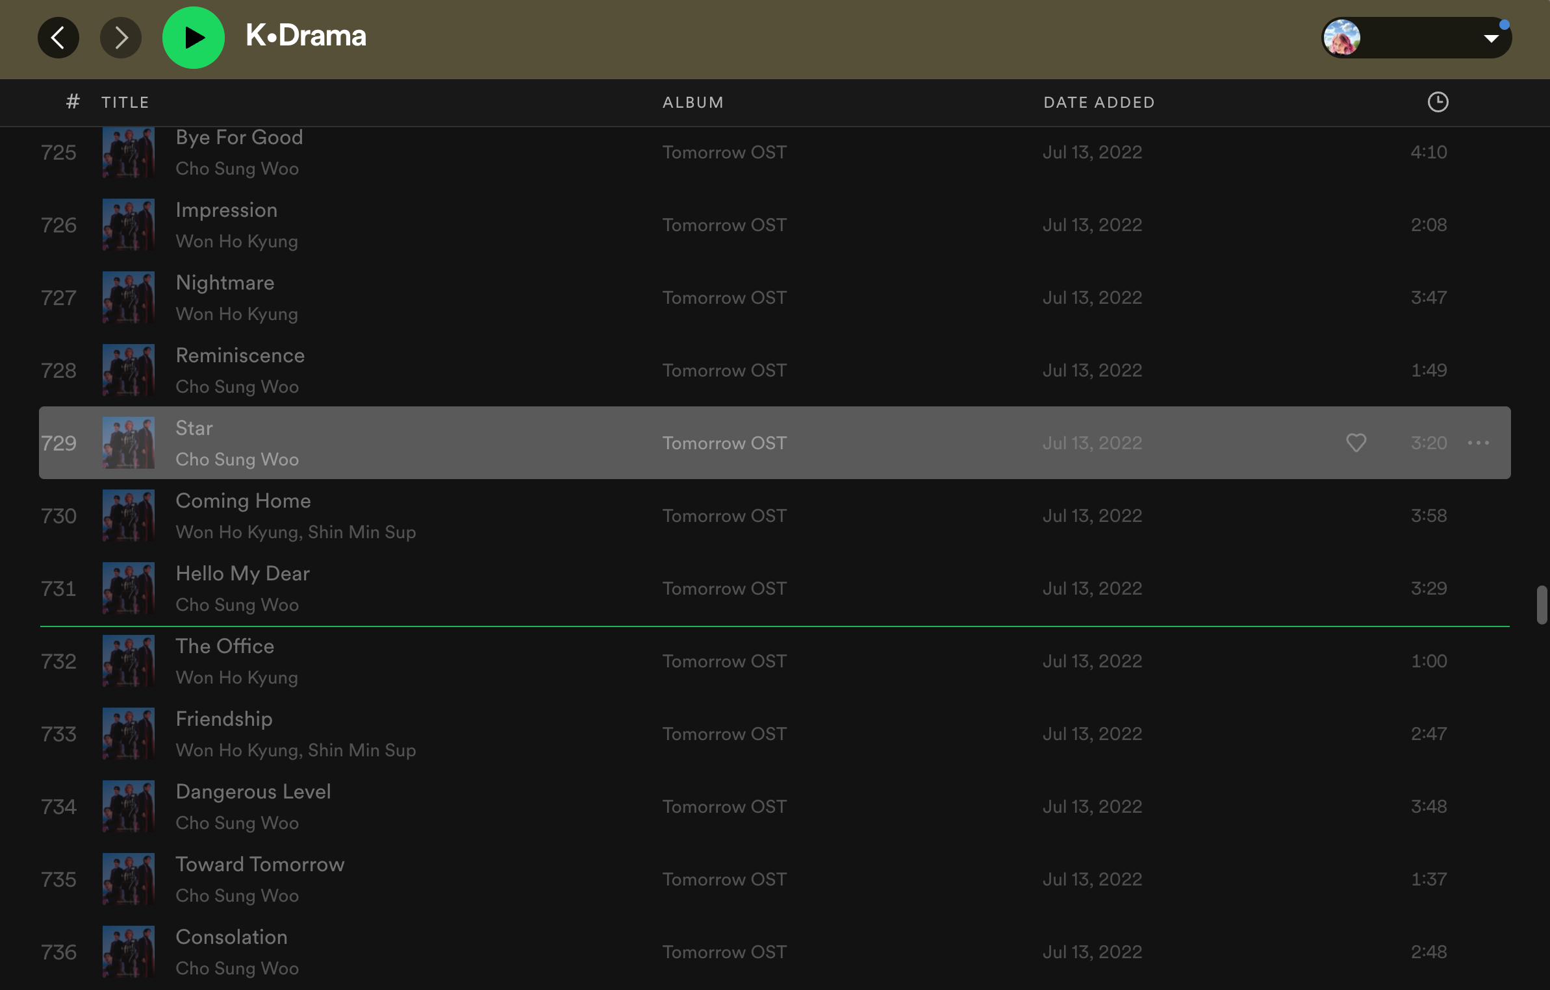Screen dimensions: 1550x990
Task: Select the Coming Home track title
Action: 243,501
